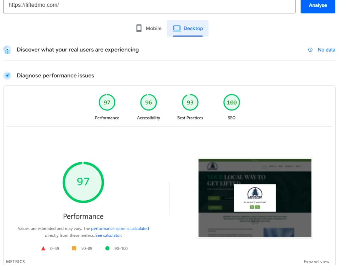Jump to the 97 Performance score gauge

click(107, 102)
